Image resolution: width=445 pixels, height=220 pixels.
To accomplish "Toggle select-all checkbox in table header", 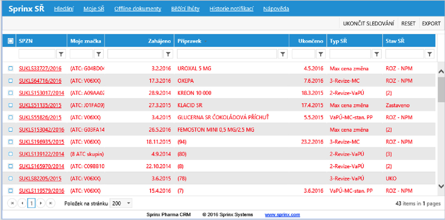I will pyautogui.click(x=10, y=41).
